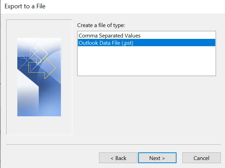Click the horizontal separator above the buttons

[x=113, y=144]
